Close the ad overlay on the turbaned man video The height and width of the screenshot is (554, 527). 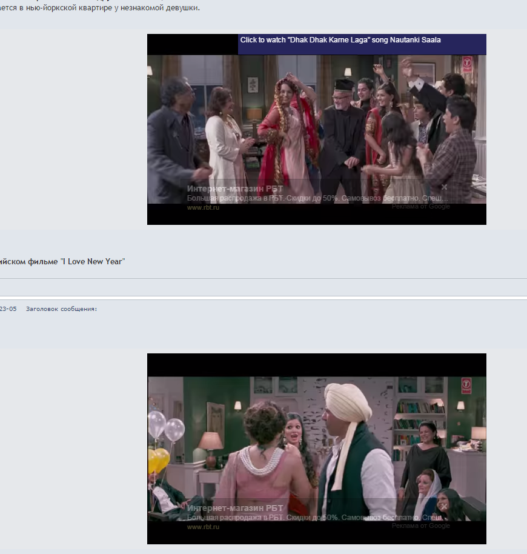coord(444,506)
